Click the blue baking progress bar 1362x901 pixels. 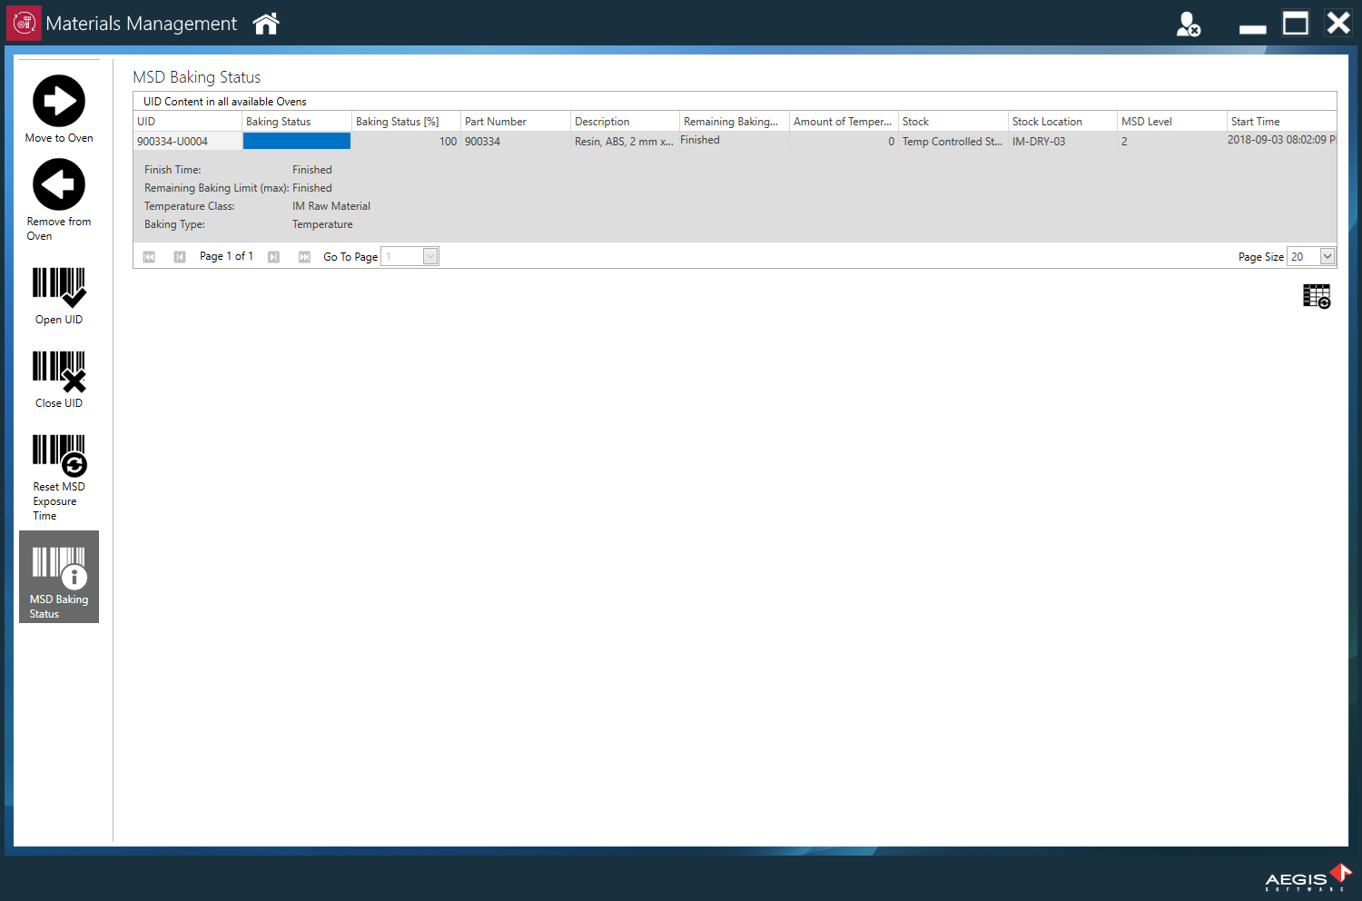tap(296, 141)
